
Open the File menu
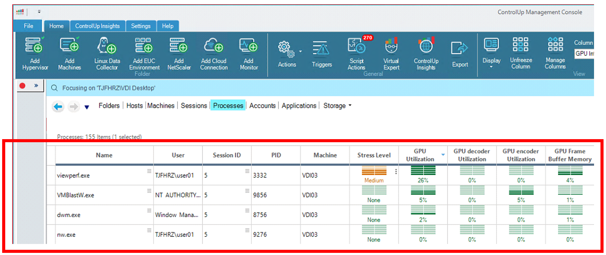(x=28, y=26)
